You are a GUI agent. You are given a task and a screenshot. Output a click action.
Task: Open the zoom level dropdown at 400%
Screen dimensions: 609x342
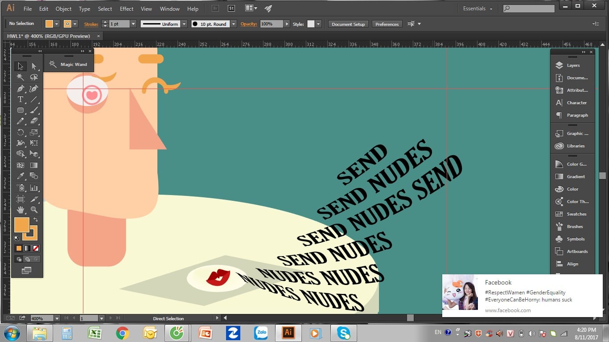click(x=57, y=318)
